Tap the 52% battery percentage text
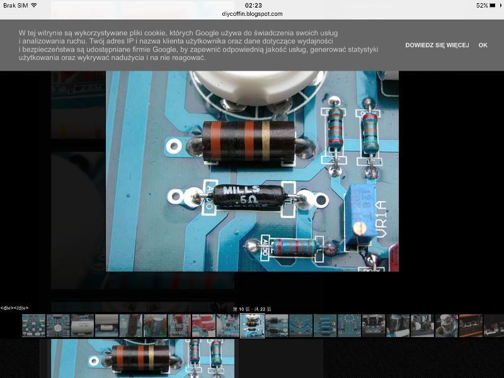Viewport: 504px width, 378px height. tap(482, 5)
